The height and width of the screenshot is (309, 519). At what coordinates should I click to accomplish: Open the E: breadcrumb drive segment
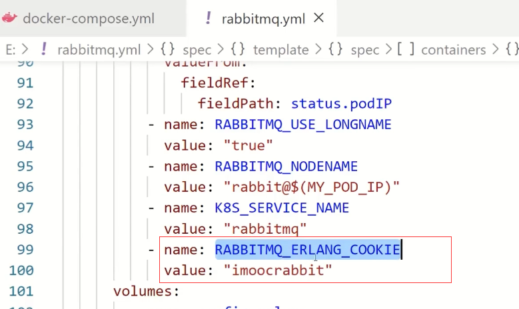[x=11, y=50]
